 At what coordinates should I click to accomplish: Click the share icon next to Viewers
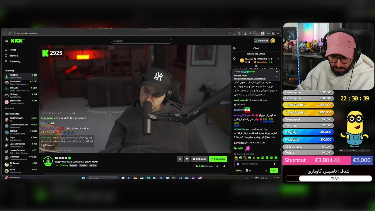click(217, 166)
